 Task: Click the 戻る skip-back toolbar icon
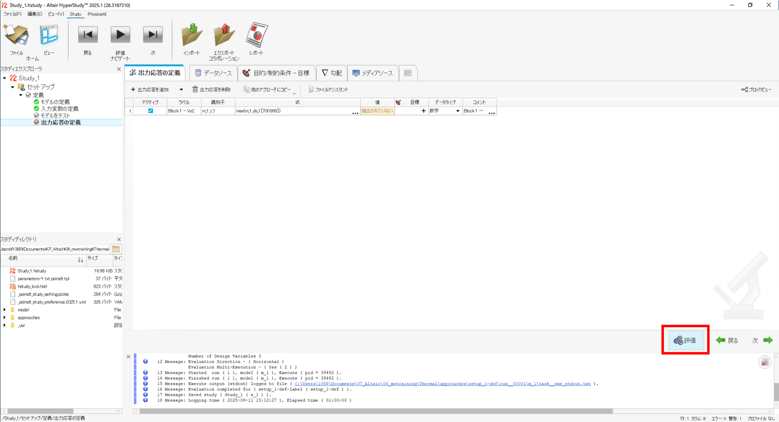click(x=87, y=35)
